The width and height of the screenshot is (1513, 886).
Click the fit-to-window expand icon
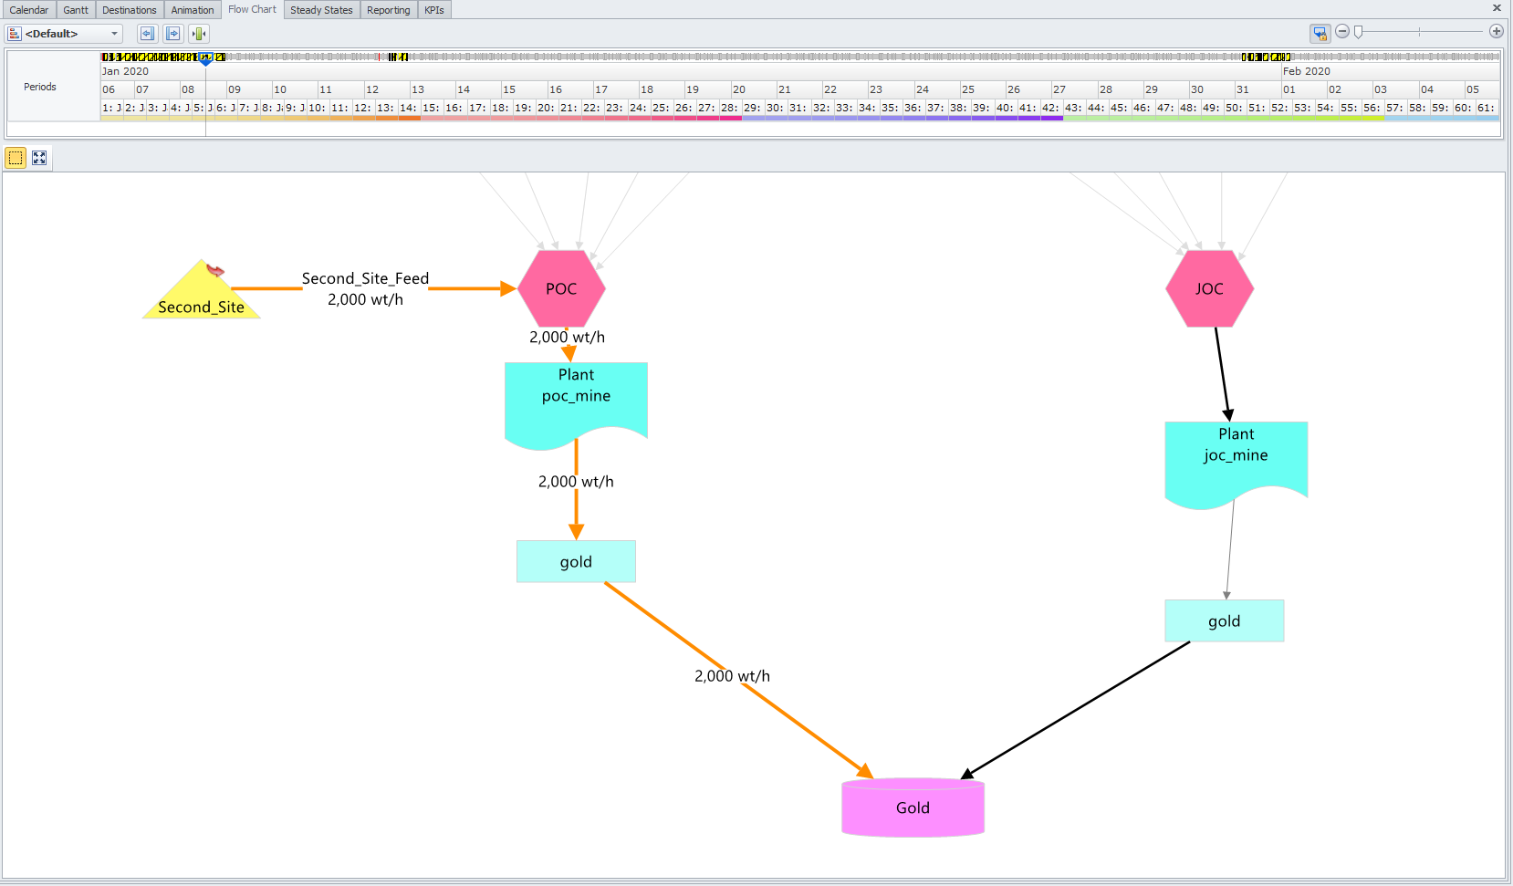[x=39, y=158]
